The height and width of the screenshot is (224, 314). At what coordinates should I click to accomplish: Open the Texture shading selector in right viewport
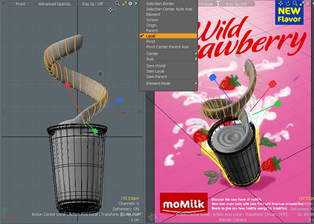[x=208, y=4]
